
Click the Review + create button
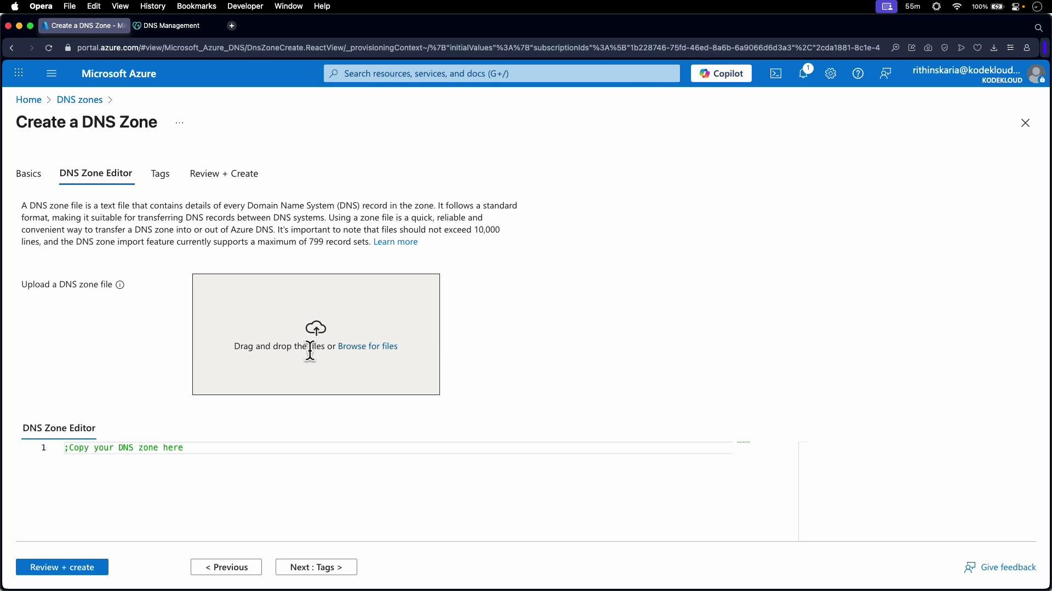(x=62, y=567)
